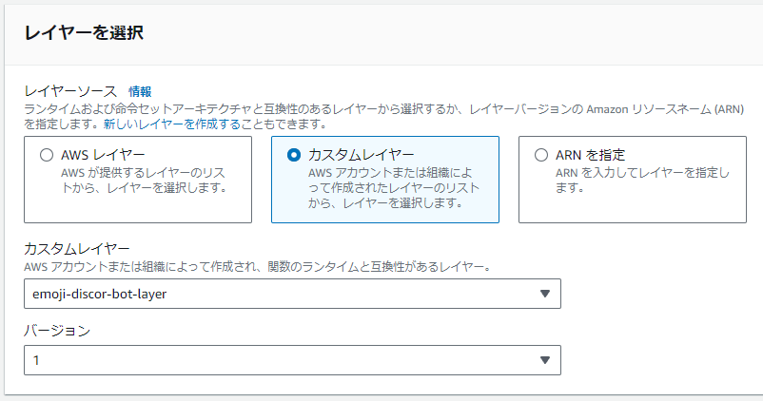Open the 情報 link beside レイヤーソース
Image resolution: width=763 pixels, height=401 pixels.
click(140, 91)
